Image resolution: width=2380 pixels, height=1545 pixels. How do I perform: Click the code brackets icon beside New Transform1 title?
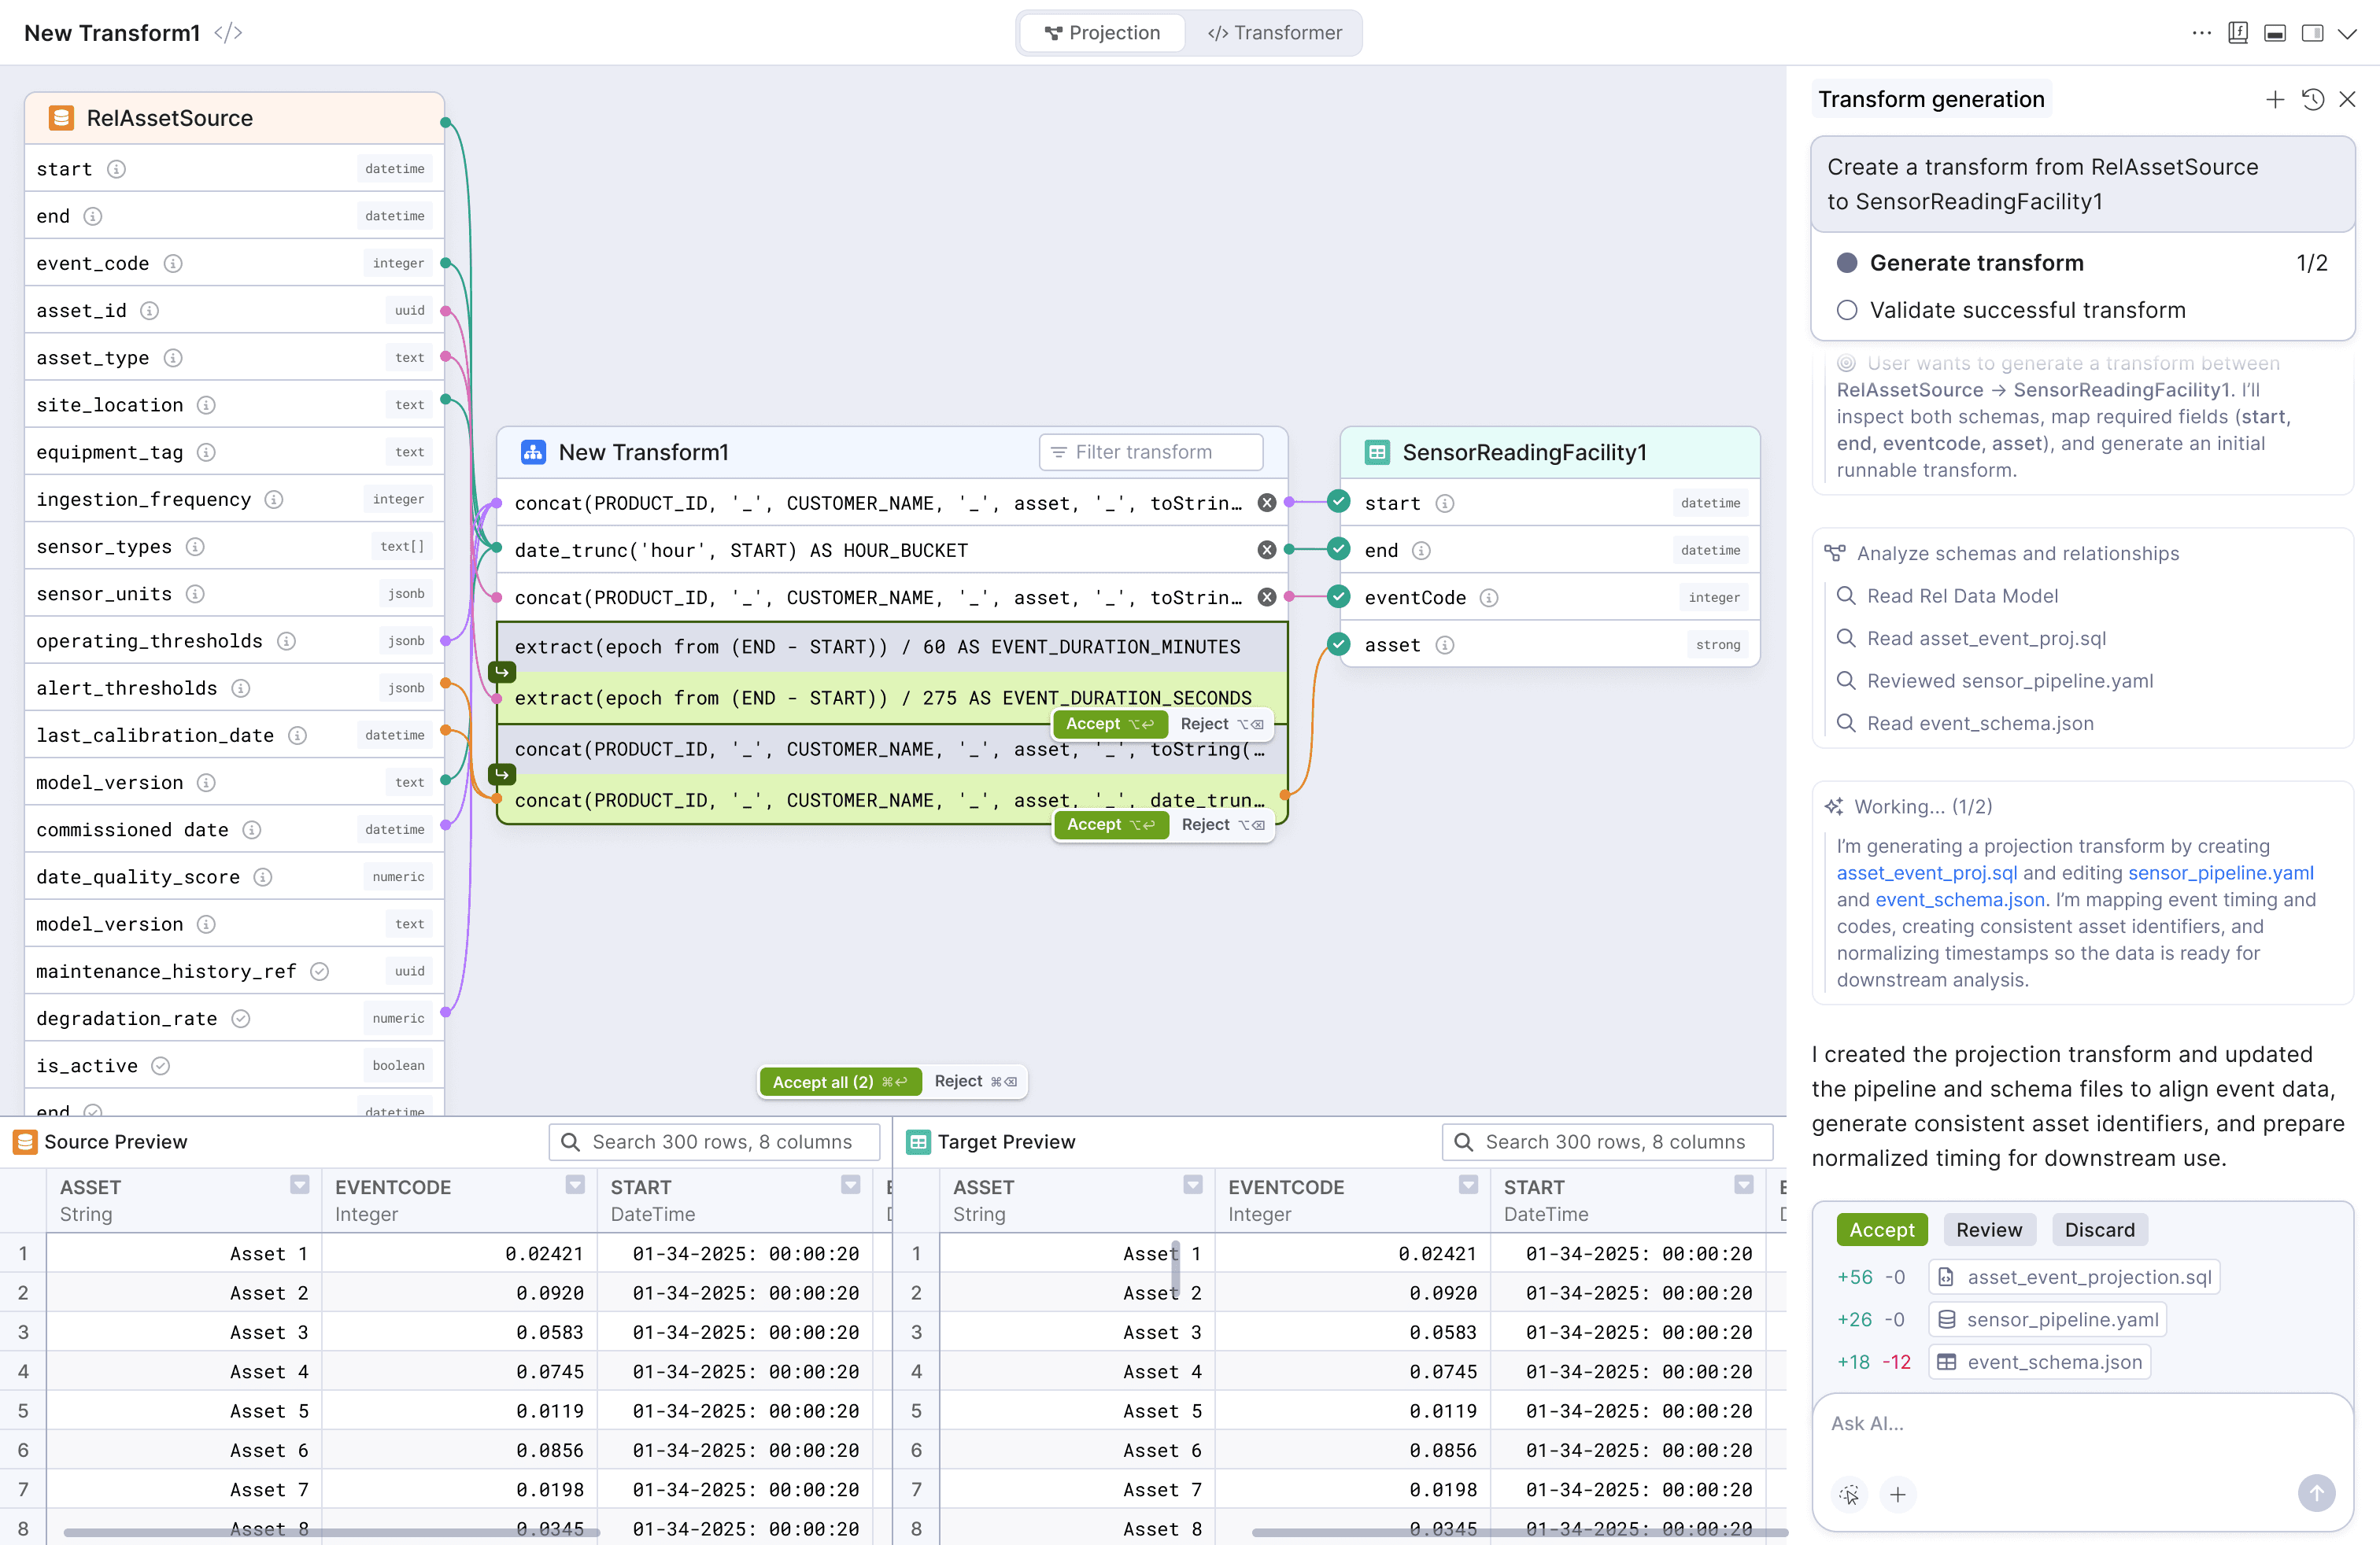pos(228,33)
